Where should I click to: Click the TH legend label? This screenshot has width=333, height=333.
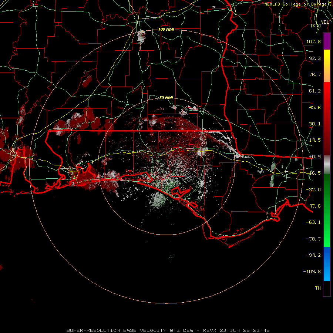[x=318, y=288]
